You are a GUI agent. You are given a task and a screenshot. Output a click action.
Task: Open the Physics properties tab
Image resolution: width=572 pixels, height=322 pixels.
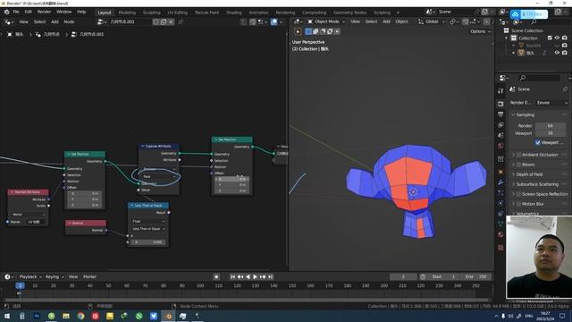500,203
